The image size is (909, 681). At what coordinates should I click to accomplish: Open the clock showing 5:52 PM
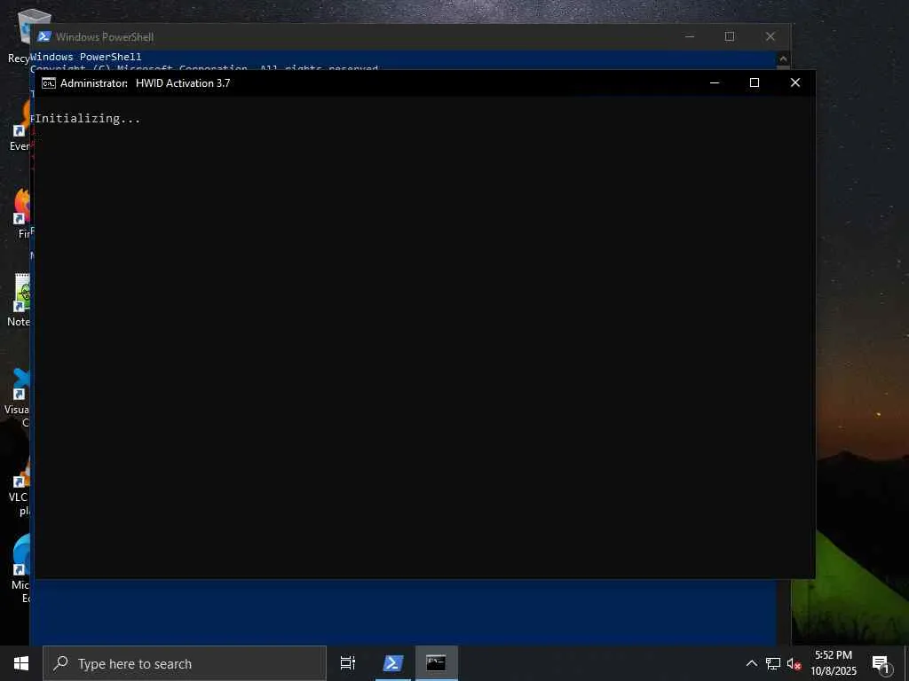pos(833,663)
